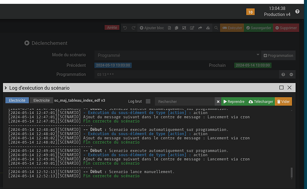This screenshot has height=189, width=307.
Task: Expand the Log d'exécution du scénario chevron
Action: (6, 88)
